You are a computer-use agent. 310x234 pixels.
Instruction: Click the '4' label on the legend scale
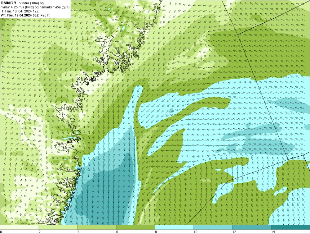click(78, 232)
